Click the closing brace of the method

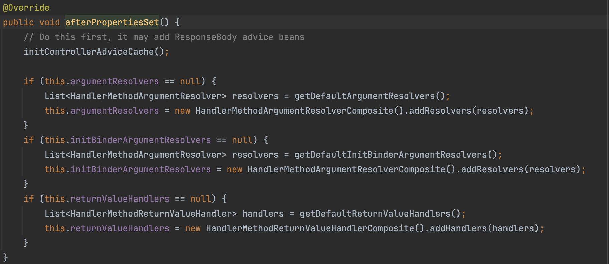point(5,257)
